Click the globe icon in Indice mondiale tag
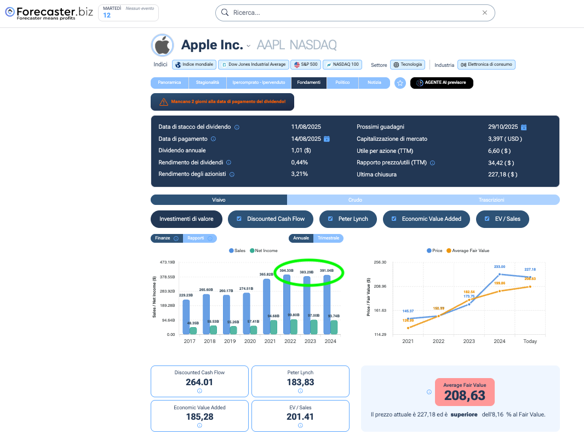 click(x=178, y=65)
